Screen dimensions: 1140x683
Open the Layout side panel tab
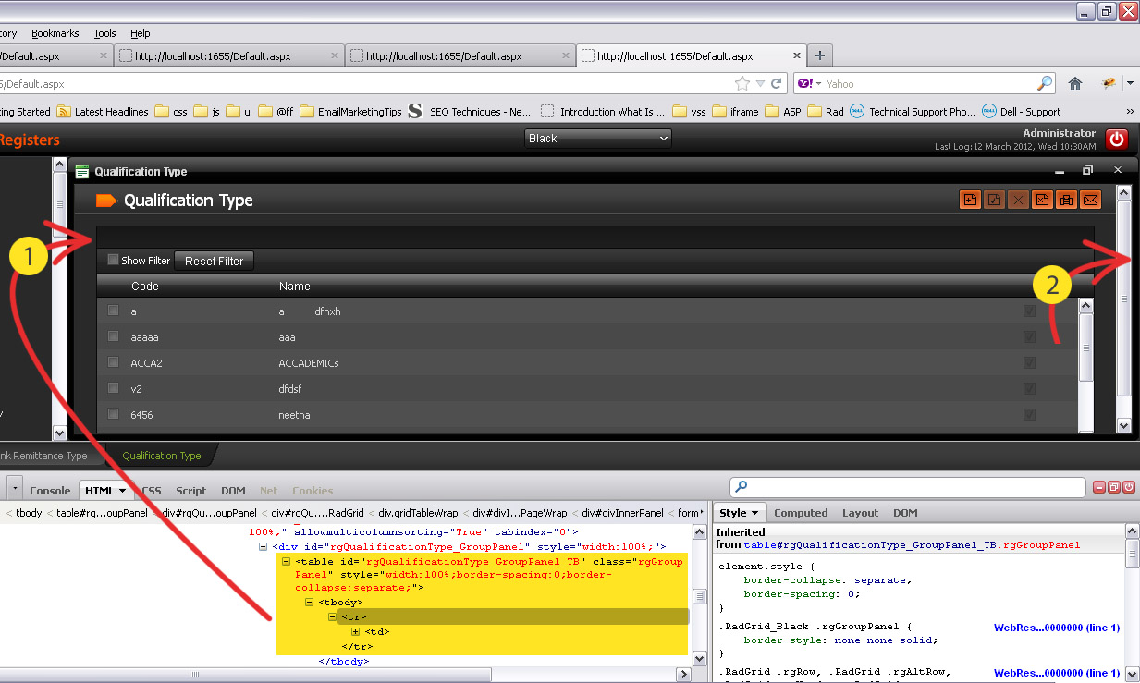tap(860, 513)
